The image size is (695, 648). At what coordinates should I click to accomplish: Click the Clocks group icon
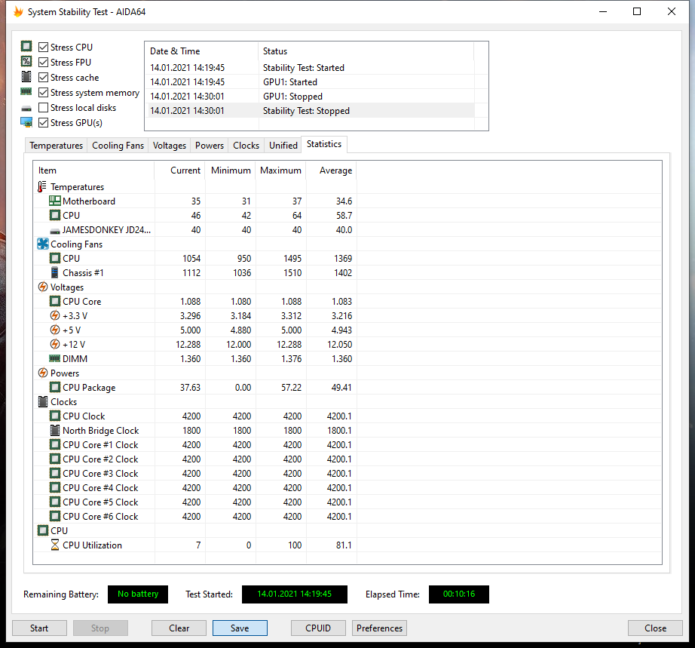[x=42, y=401]
